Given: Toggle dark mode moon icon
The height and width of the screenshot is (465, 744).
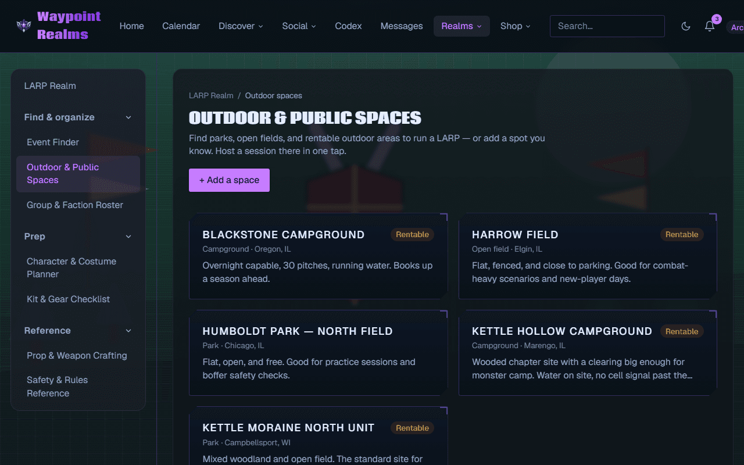Looking at the screenshot, I should click(686, 26).
